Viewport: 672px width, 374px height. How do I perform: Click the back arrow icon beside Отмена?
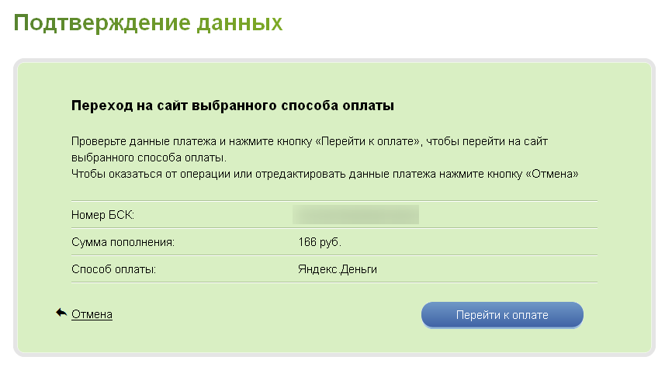[61, 313]
